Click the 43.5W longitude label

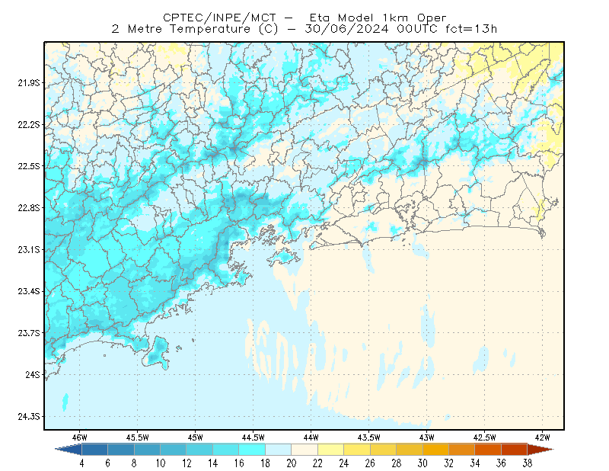[x=369, y=437]
